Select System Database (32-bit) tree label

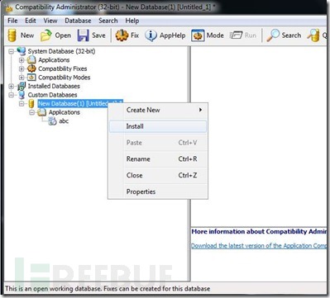pyautogui.click(x=61, y=51)
